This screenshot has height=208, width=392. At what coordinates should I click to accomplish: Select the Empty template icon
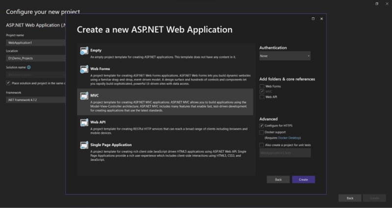click(84, 51)
